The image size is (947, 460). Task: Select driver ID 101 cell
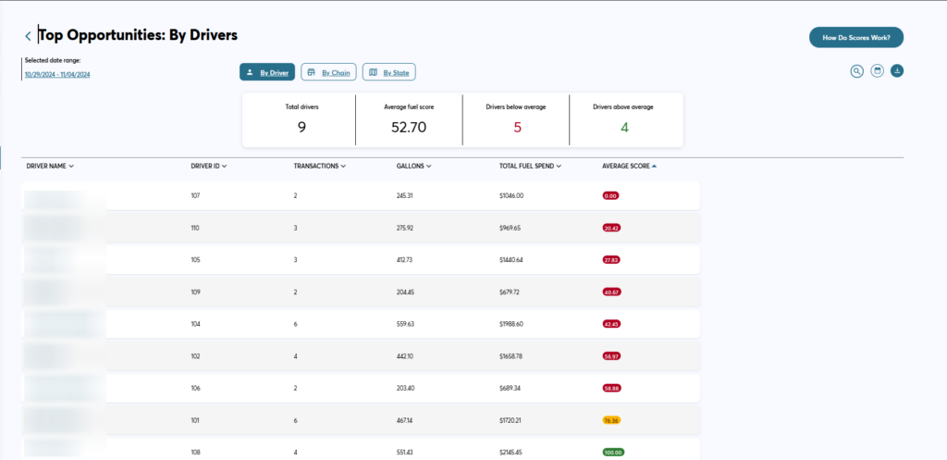195,420
